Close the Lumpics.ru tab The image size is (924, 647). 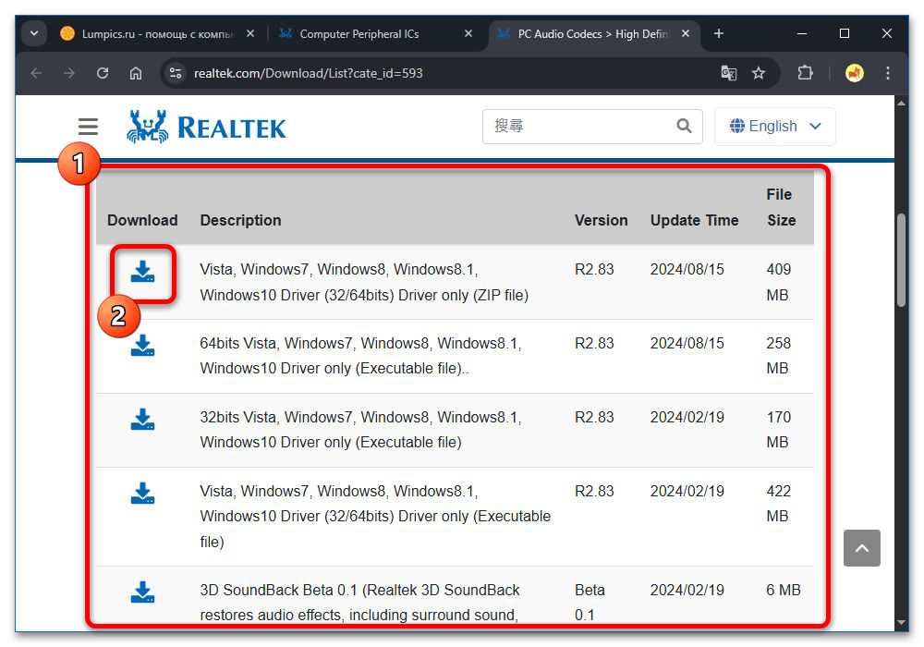250,33
